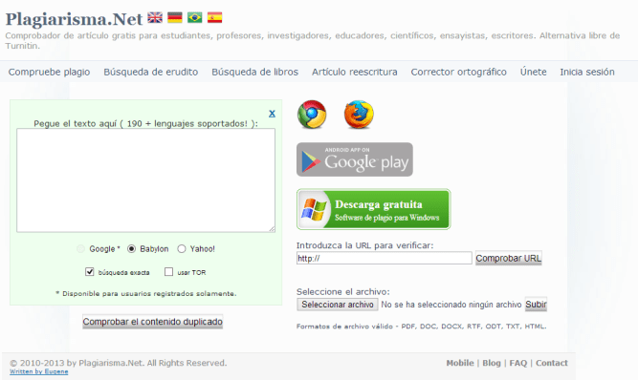Click the Plagiarisma.Net site title

(74, 19)
